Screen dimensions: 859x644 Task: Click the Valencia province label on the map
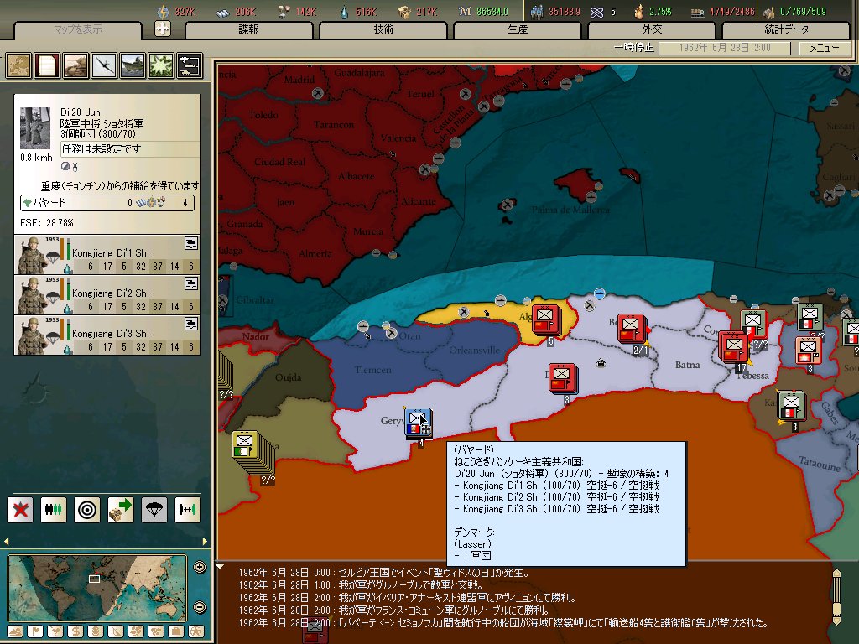[398, 138]
